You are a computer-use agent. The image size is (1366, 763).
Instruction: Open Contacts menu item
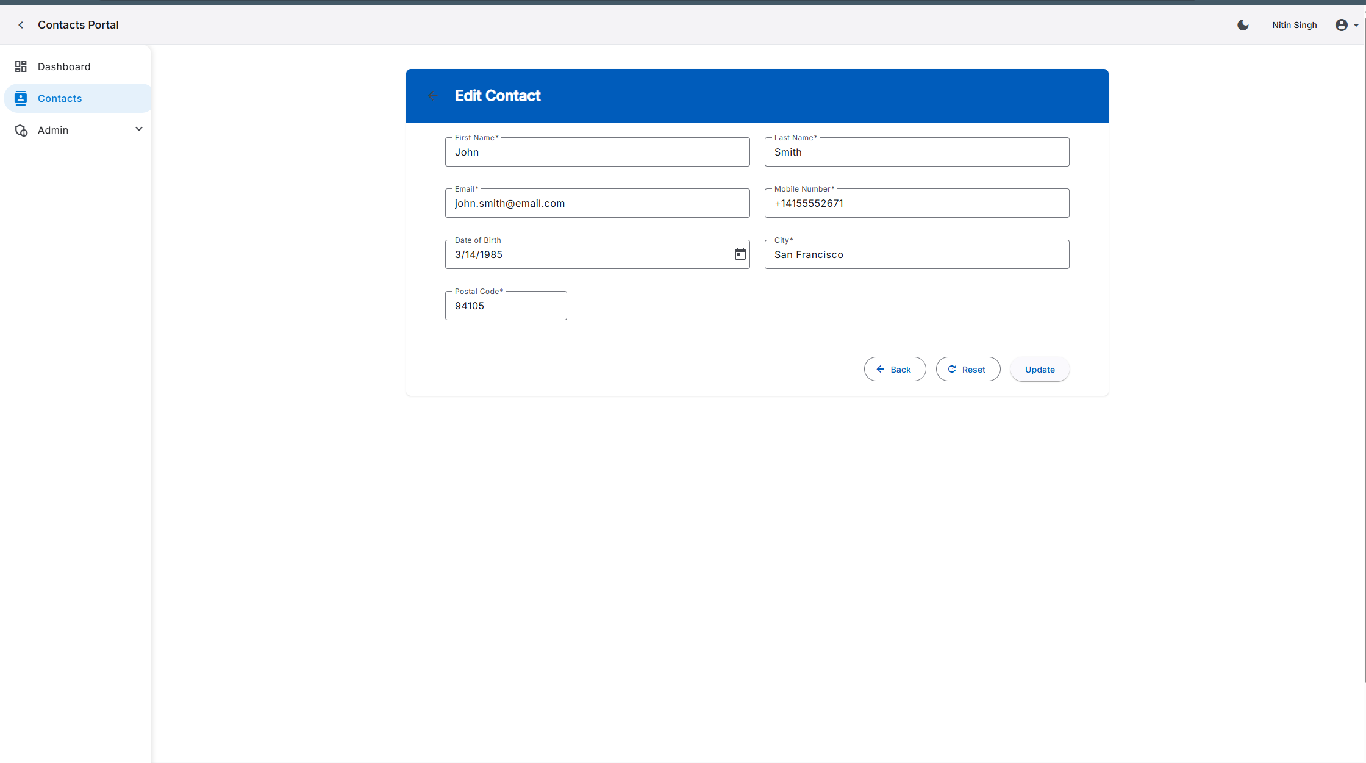(77, 98)
